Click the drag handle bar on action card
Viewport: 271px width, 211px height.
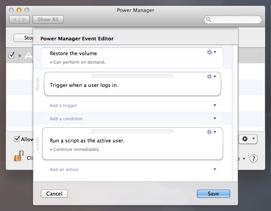[133, 132]
